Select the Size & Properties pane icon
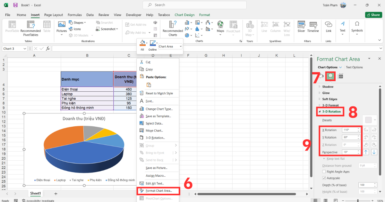The width and height of the screenshot is (385, 202). 340,76
